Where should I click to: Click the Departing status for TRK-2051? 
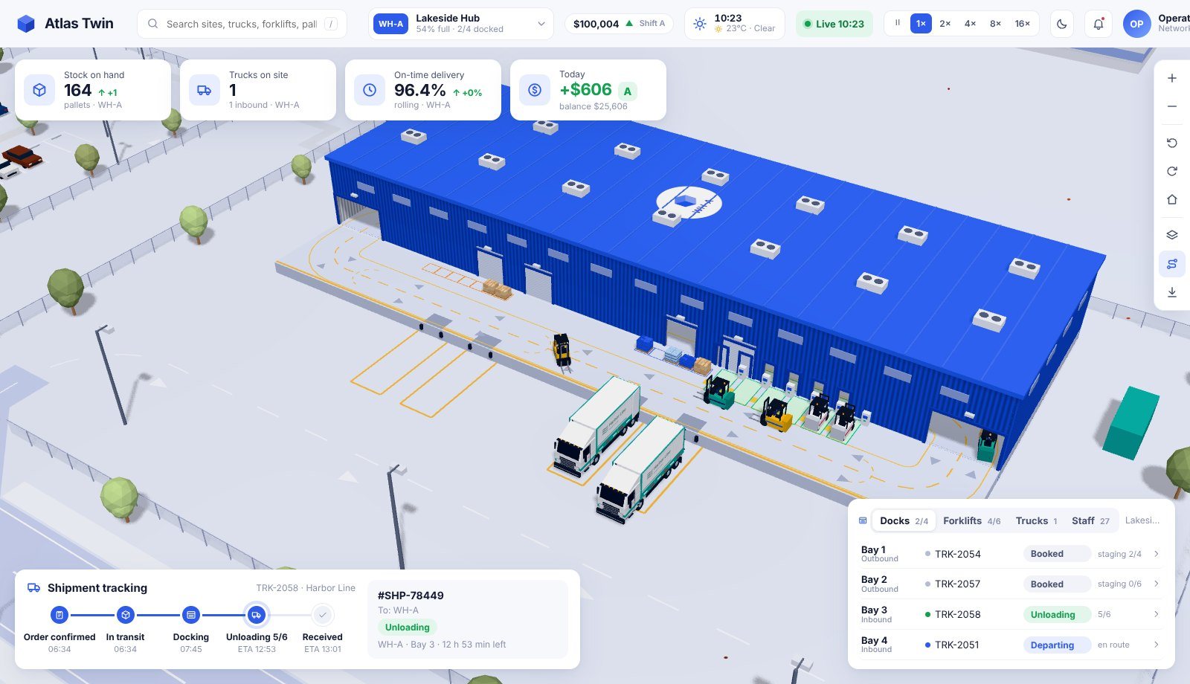1057,645
